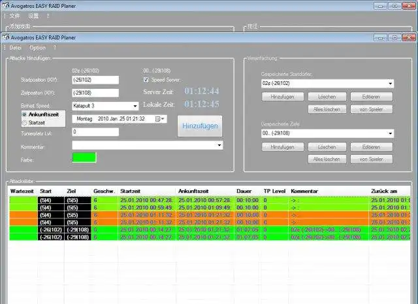Select the Startzeit radio button
This screenshot has height=304, width=418.
[x=25, y=123]
